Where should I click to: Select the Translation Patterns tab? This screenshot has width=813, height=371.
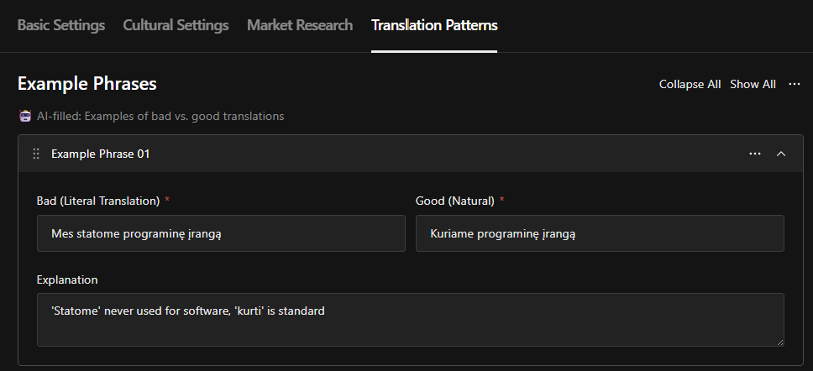[x=434, y=25]
